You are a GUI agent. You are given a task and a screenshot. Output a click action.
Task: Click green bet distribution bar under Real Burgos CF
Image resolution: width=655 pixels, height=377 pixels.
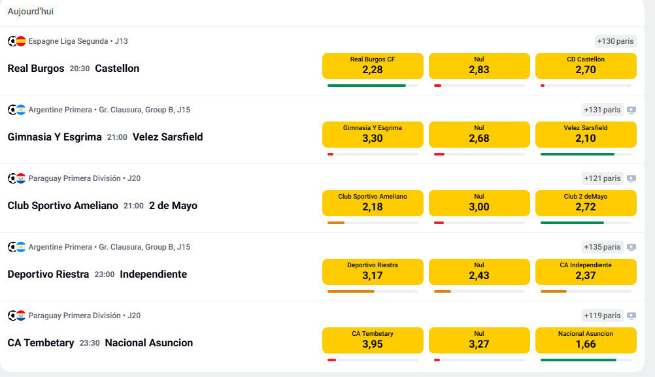click(x=367, y=86)
